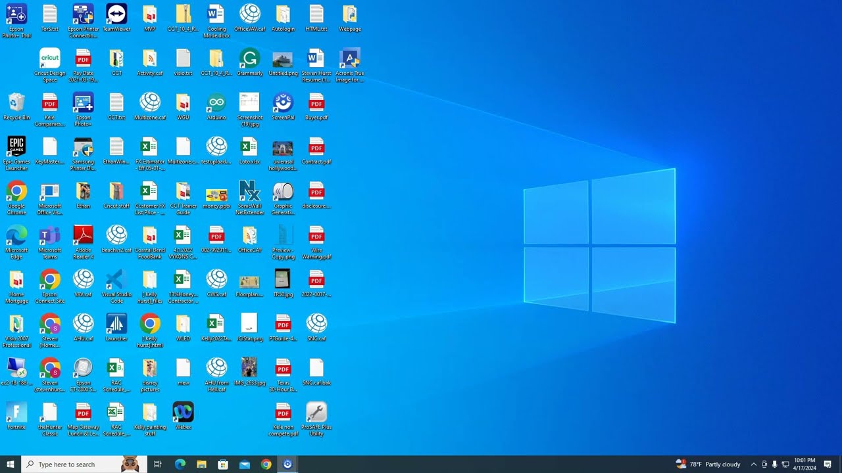Select the Kelly painting stuff folder
The width and height of the screenshot is (842, 473).
[x=150, y=419]
